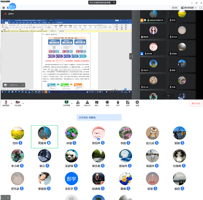The height and width of the screenshot is (200, 203).
Task: Click the Share Screen (共享屏幕) icon
Action: pyautogui.click(x=66, y=103)
